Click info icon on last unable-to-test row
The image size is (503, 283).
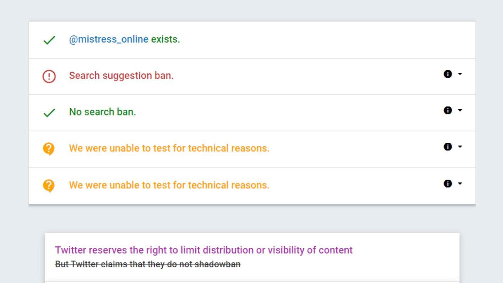click(448, 183)
